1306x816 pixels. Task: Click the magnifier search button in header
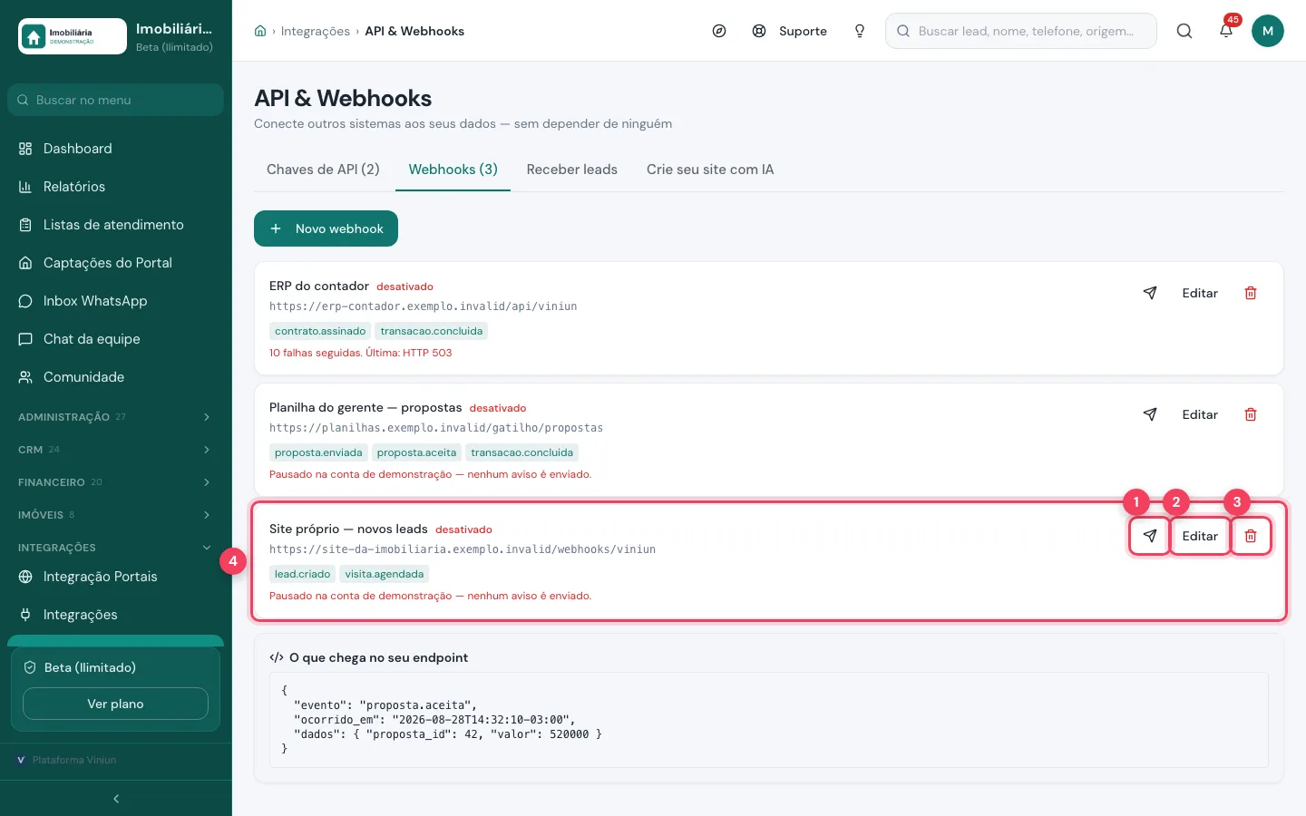1184,31
